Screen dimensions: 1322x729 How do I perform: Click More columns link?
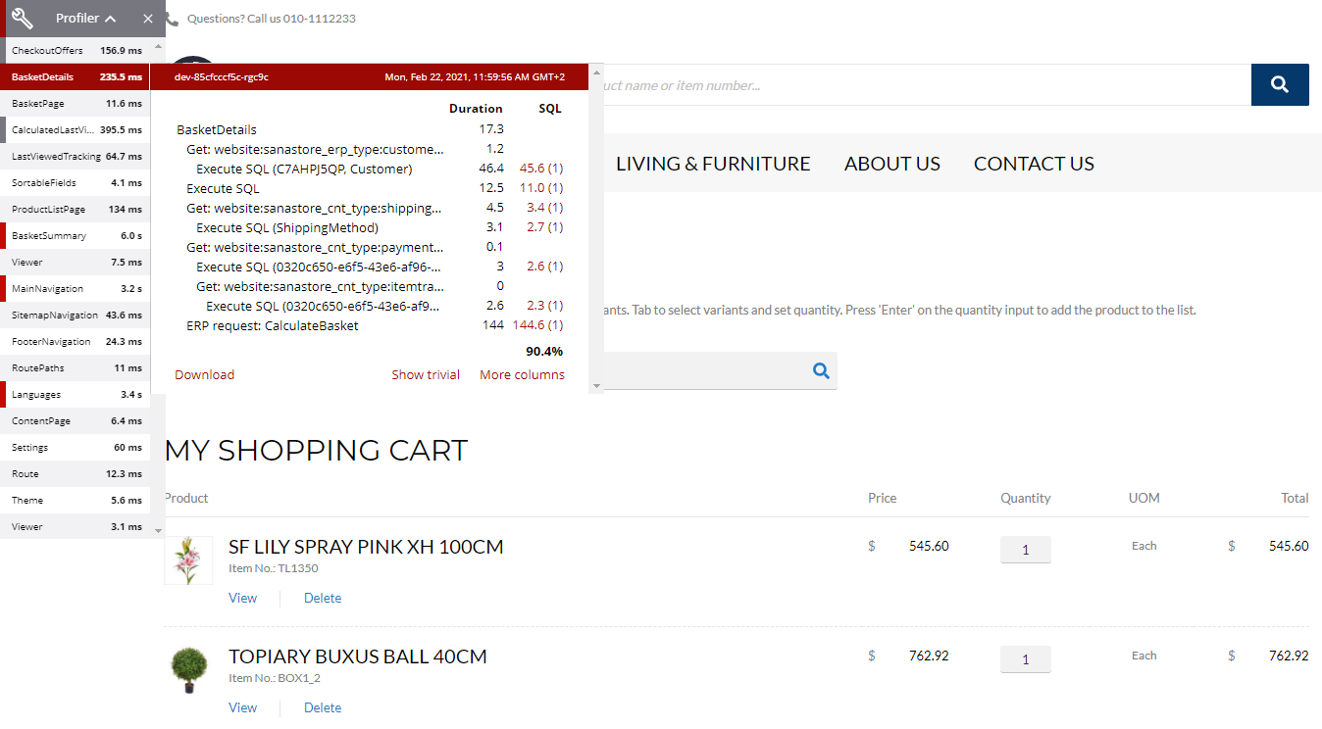pyautogui.click(x=522, y=374)
